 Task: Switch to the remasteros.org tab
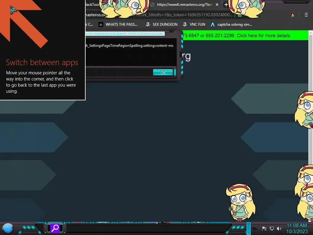(185, 5)
